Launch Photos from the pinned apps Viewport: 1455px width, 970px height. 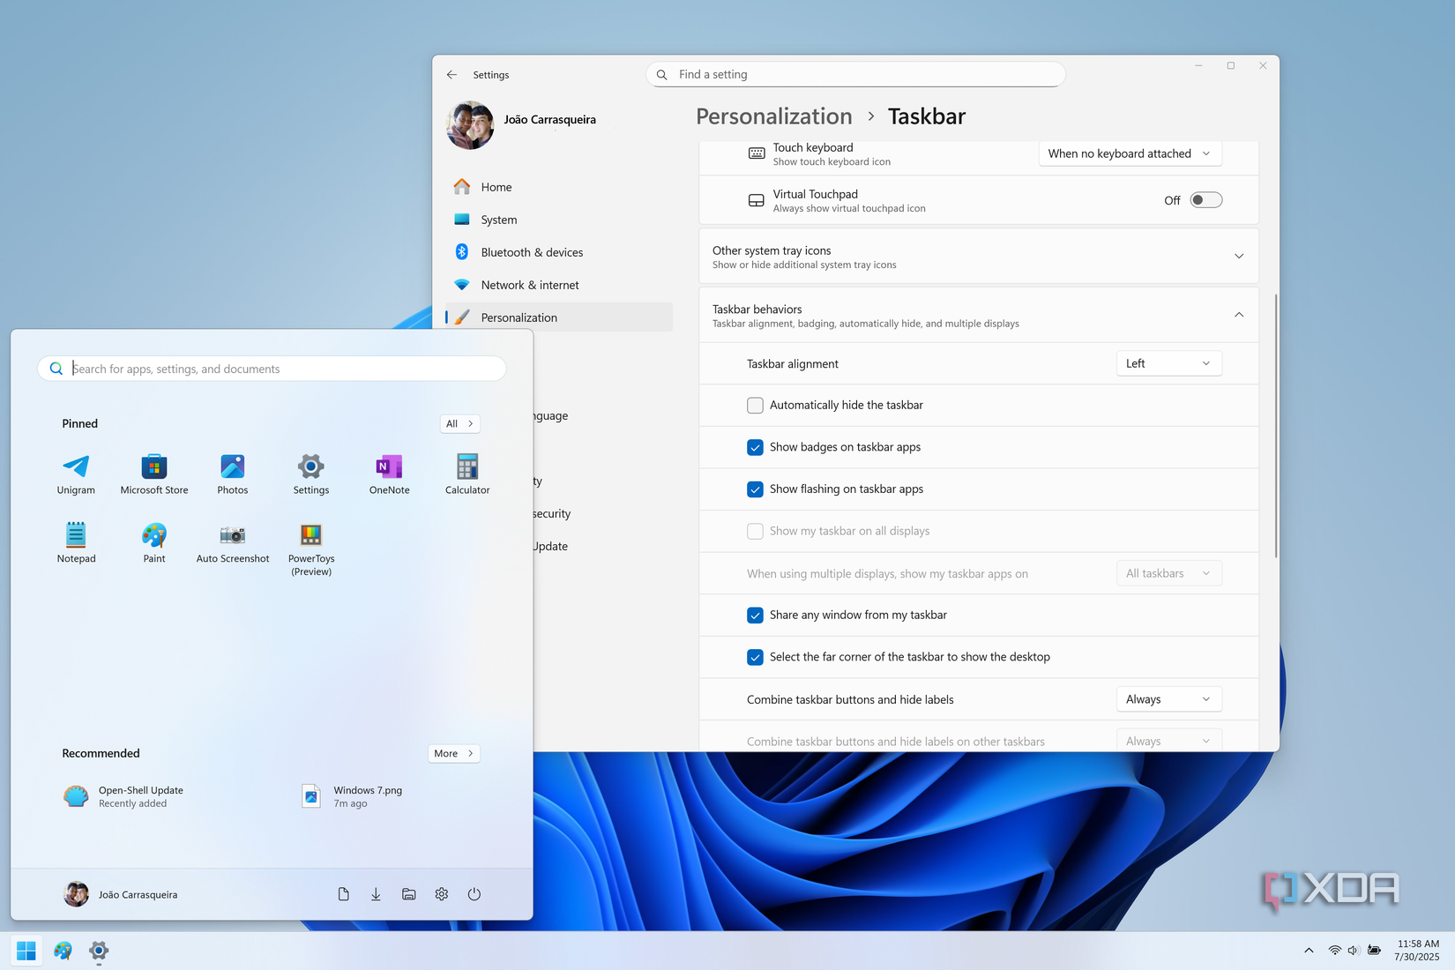coord(232,474)
